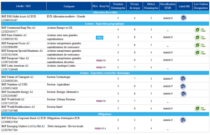The image size is (210, 135).
Task: Click category Obligations d'entreprise EUR
Action: click(x=63, y=118)
